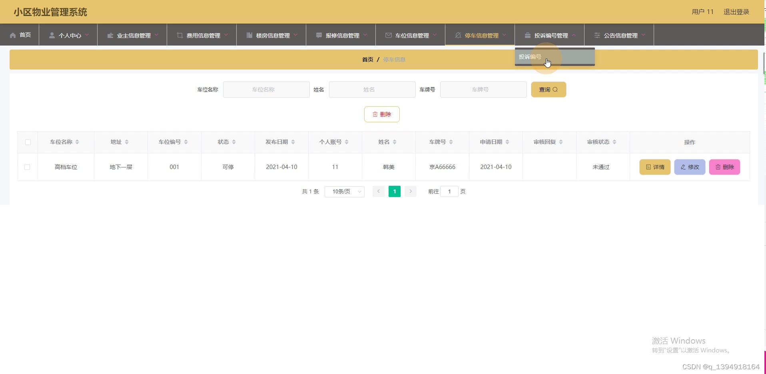Image resolution: width=766 pixels, height=374 pixels.
Task: Click the icon beside 业主信息管理
Action: coord(110,35)
